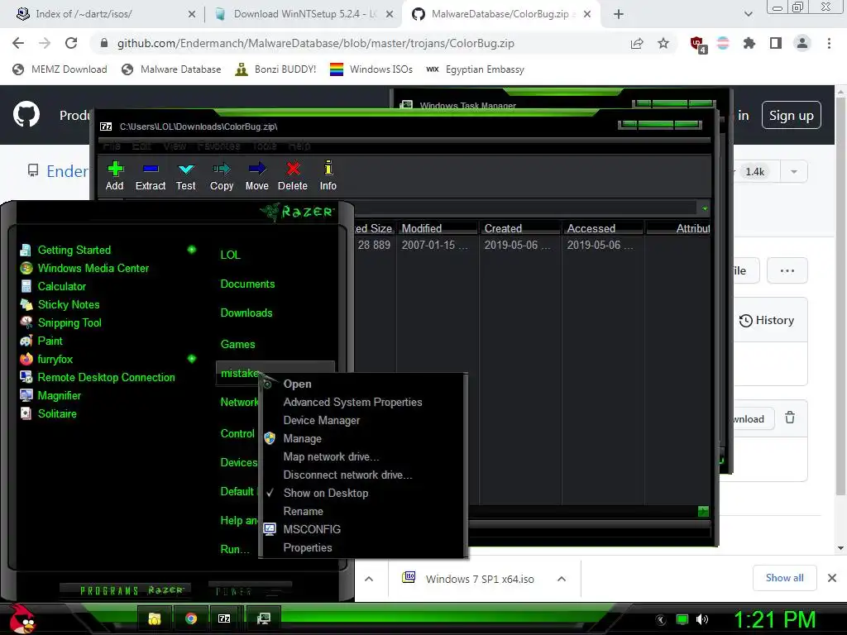Viewport: 847px width, 635px height.
Task: Go back in Chrome
Action: point(18,43)
